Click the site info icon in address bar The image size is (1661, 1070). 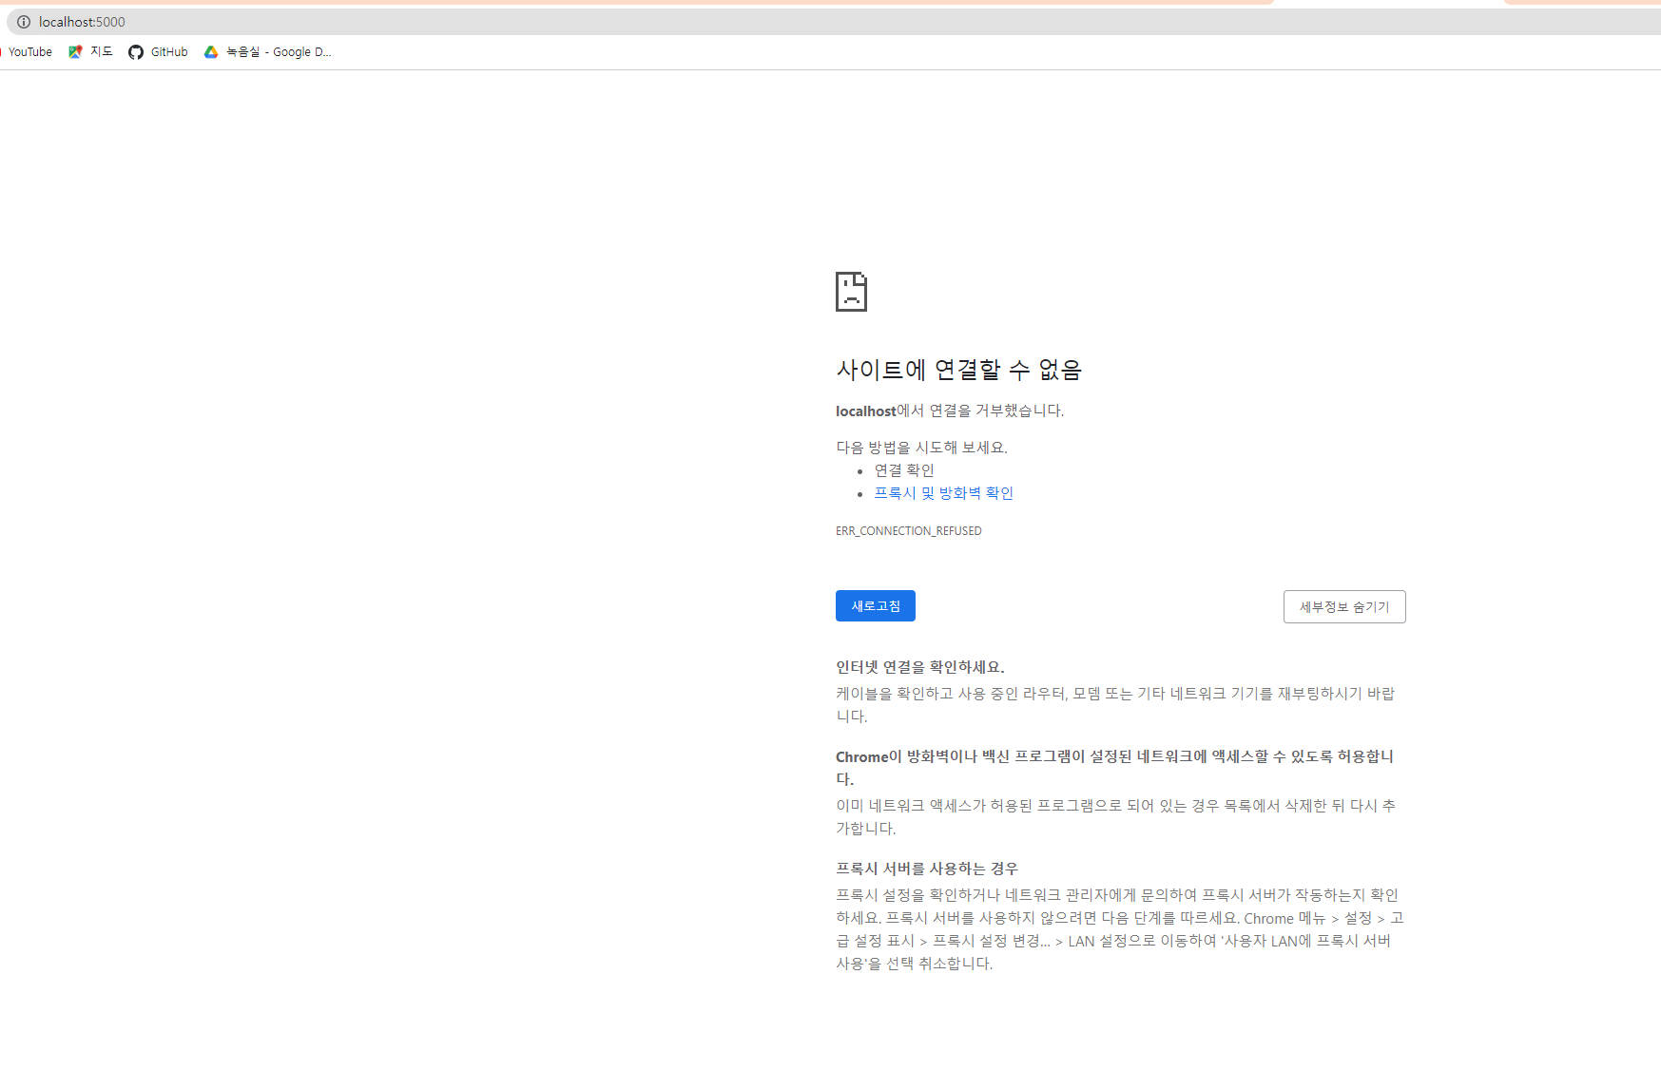pyautogui.click(x=24, y=22)
